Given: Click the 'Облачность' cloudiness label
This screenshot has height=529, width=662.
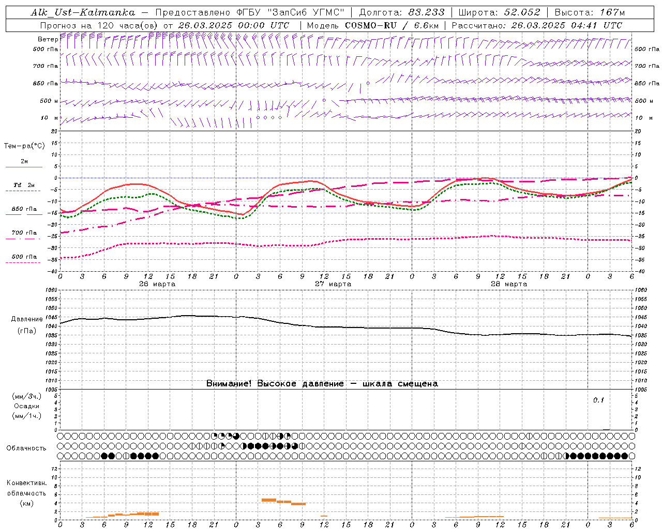Looking at the screenshot, I should (26, 448).
